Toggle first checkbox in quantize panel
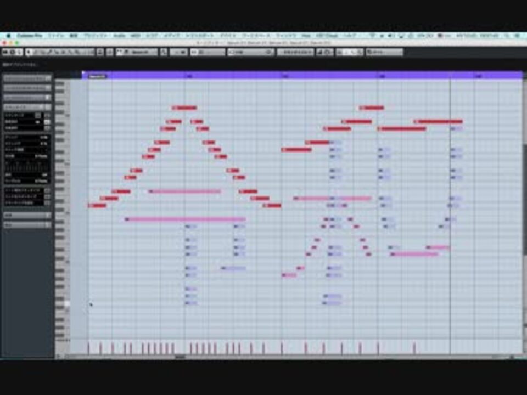The image size is (527, 395). click(47, 115)
